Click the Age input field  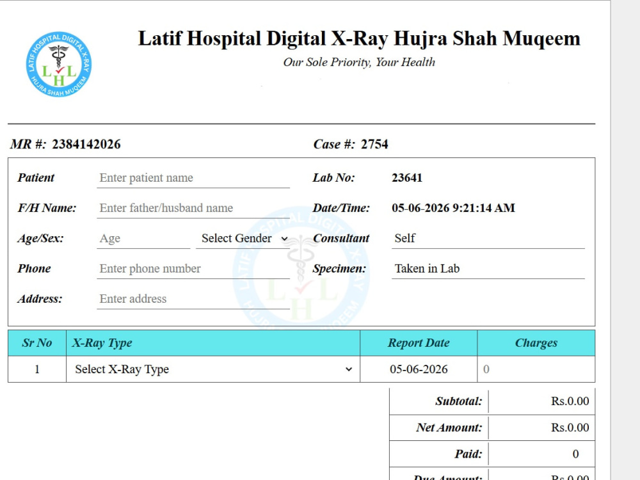pyautogui.click(x=143, y=238)
